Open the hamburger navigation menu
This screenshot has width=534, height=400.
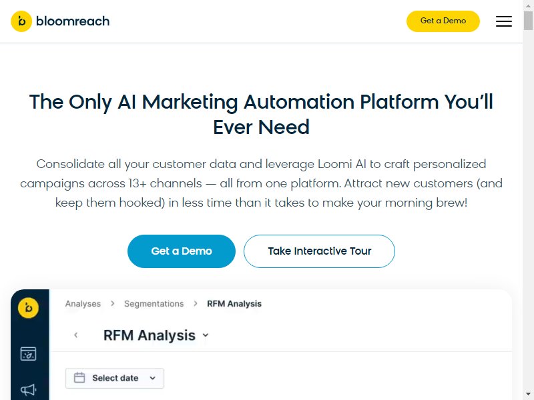(x=503, y=21)
